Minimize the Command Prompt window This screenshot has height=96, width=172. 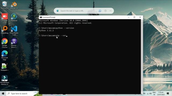point(129,17)
